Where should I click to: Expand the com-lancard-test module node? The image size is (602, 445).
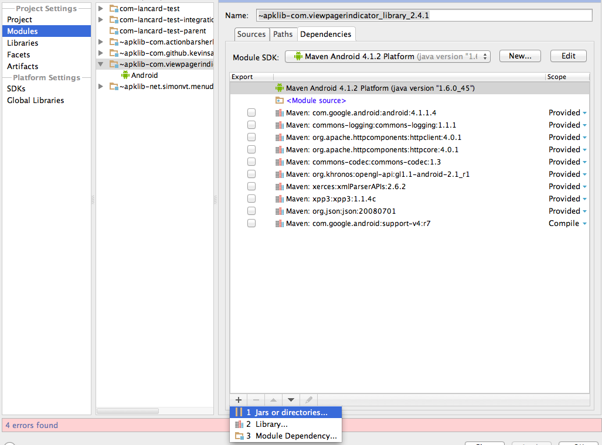tap(101, 9)
